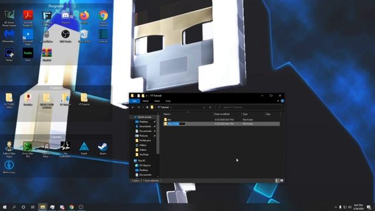Select the YT Tutorial desktop folder
This screenshot has width=375, height=211.
(x=84, y=99)
